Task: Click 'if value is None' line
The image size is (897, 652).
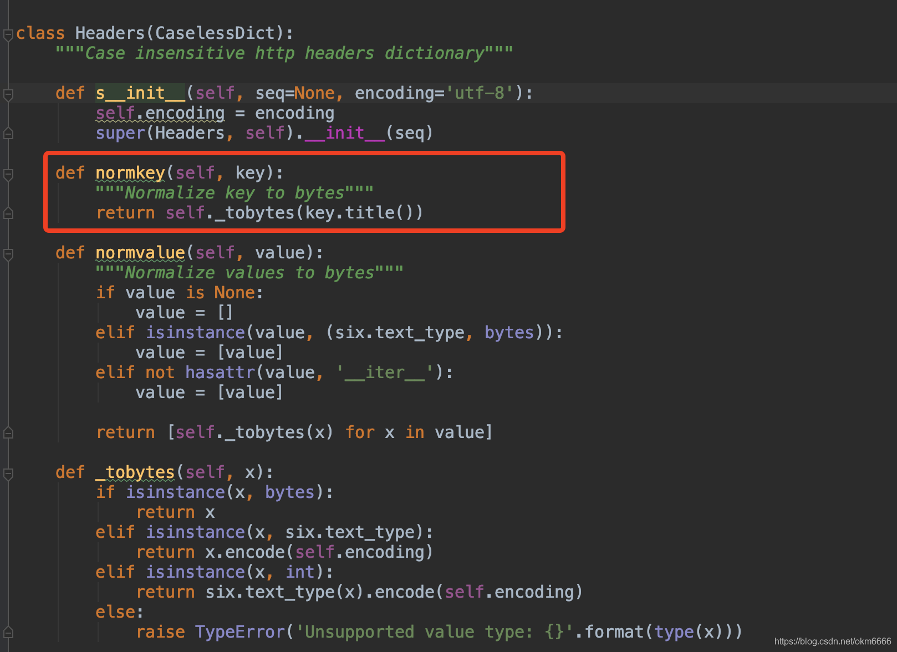Action: [180, 293]
